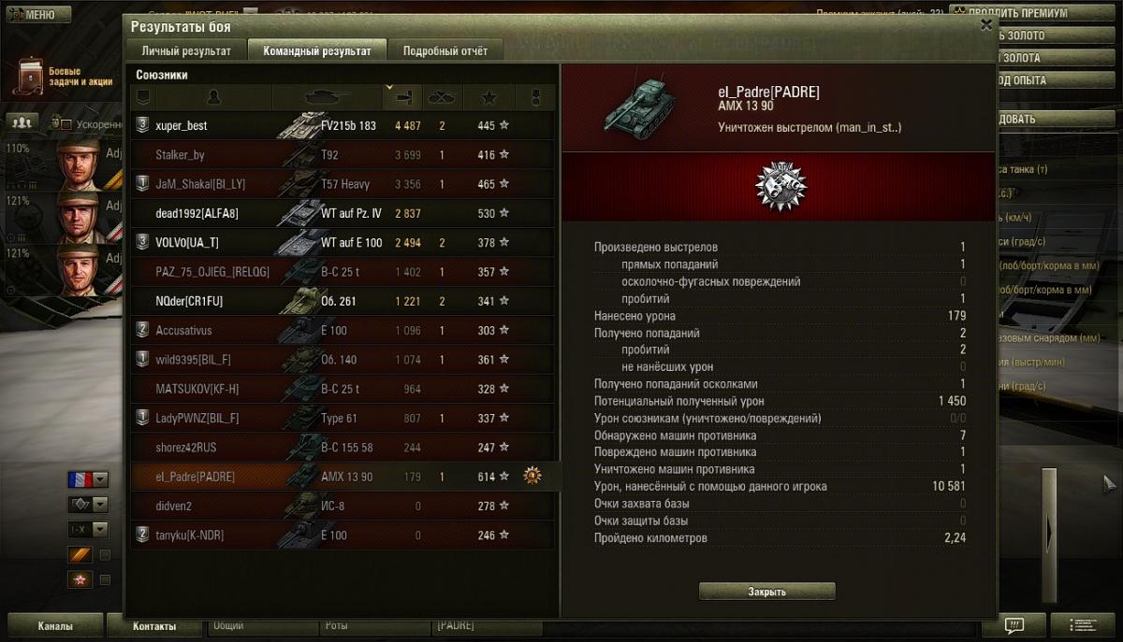
Task: Sort allies by experience star icon
Action: (489, 96)
